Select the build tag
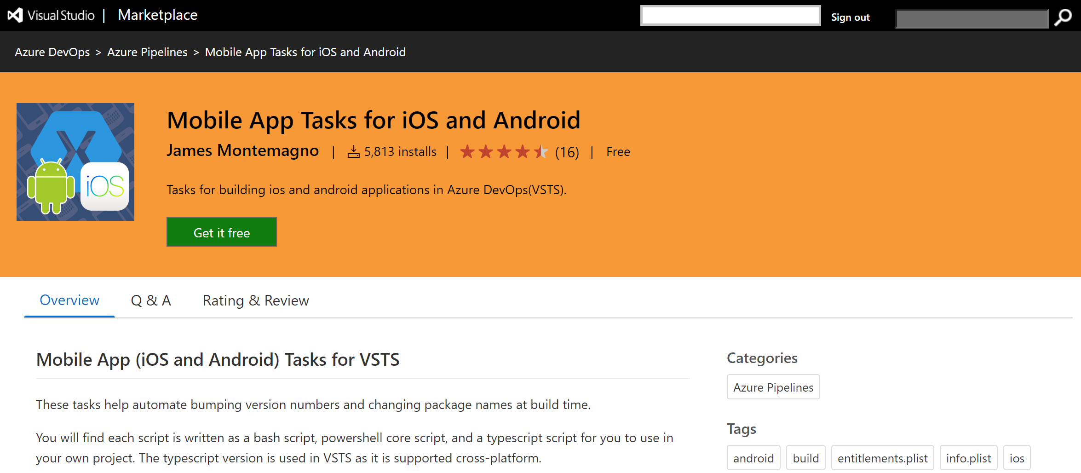1081x473 pixels. 806,458
